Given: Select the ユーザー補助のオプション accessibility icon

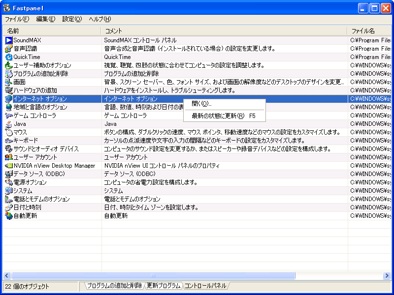Looking at the screenshot, I should (x=9, y=65).
